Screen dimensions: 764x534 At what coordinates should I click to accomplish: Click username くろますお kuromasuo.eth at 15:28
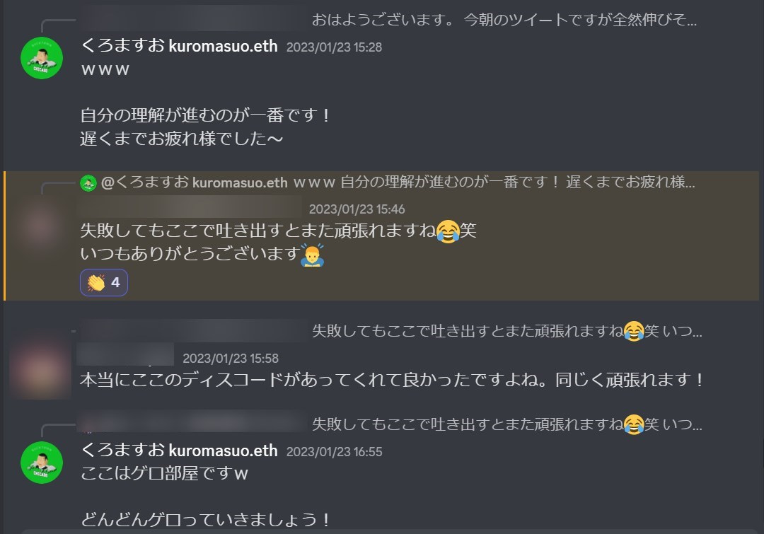[179, 46]
